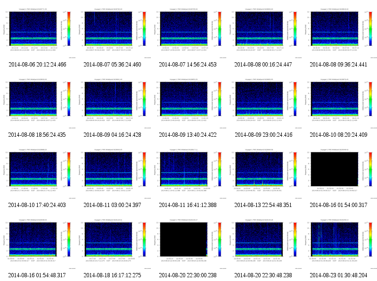The image size is (377, 281).
Task: Click the caption 2014-08-11 16:41:12.388
Action: coord(188,205)
